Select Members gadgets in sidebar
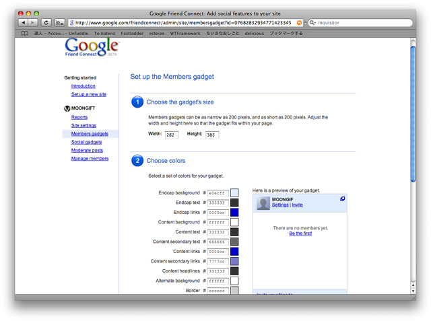The height and width of the screenshot is (321, 431). click(90, 134)
